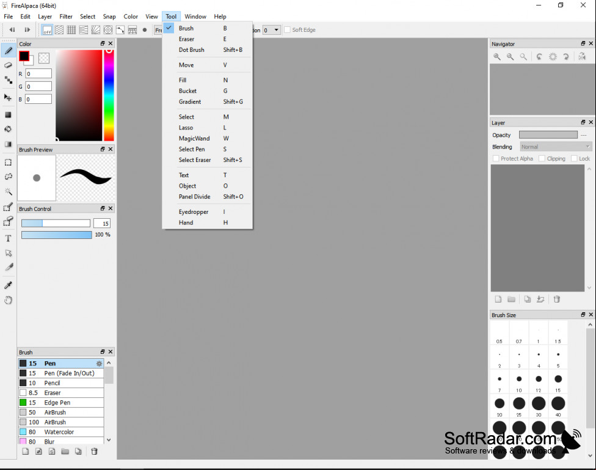Float the Brush Preview panel
The width and height of the screenshot is (596, 470).
[x=103, y=149]
